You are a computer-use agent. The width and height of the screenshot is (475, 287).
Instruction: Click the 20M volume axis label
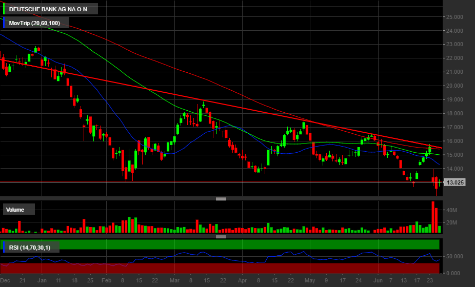(452, 222)
